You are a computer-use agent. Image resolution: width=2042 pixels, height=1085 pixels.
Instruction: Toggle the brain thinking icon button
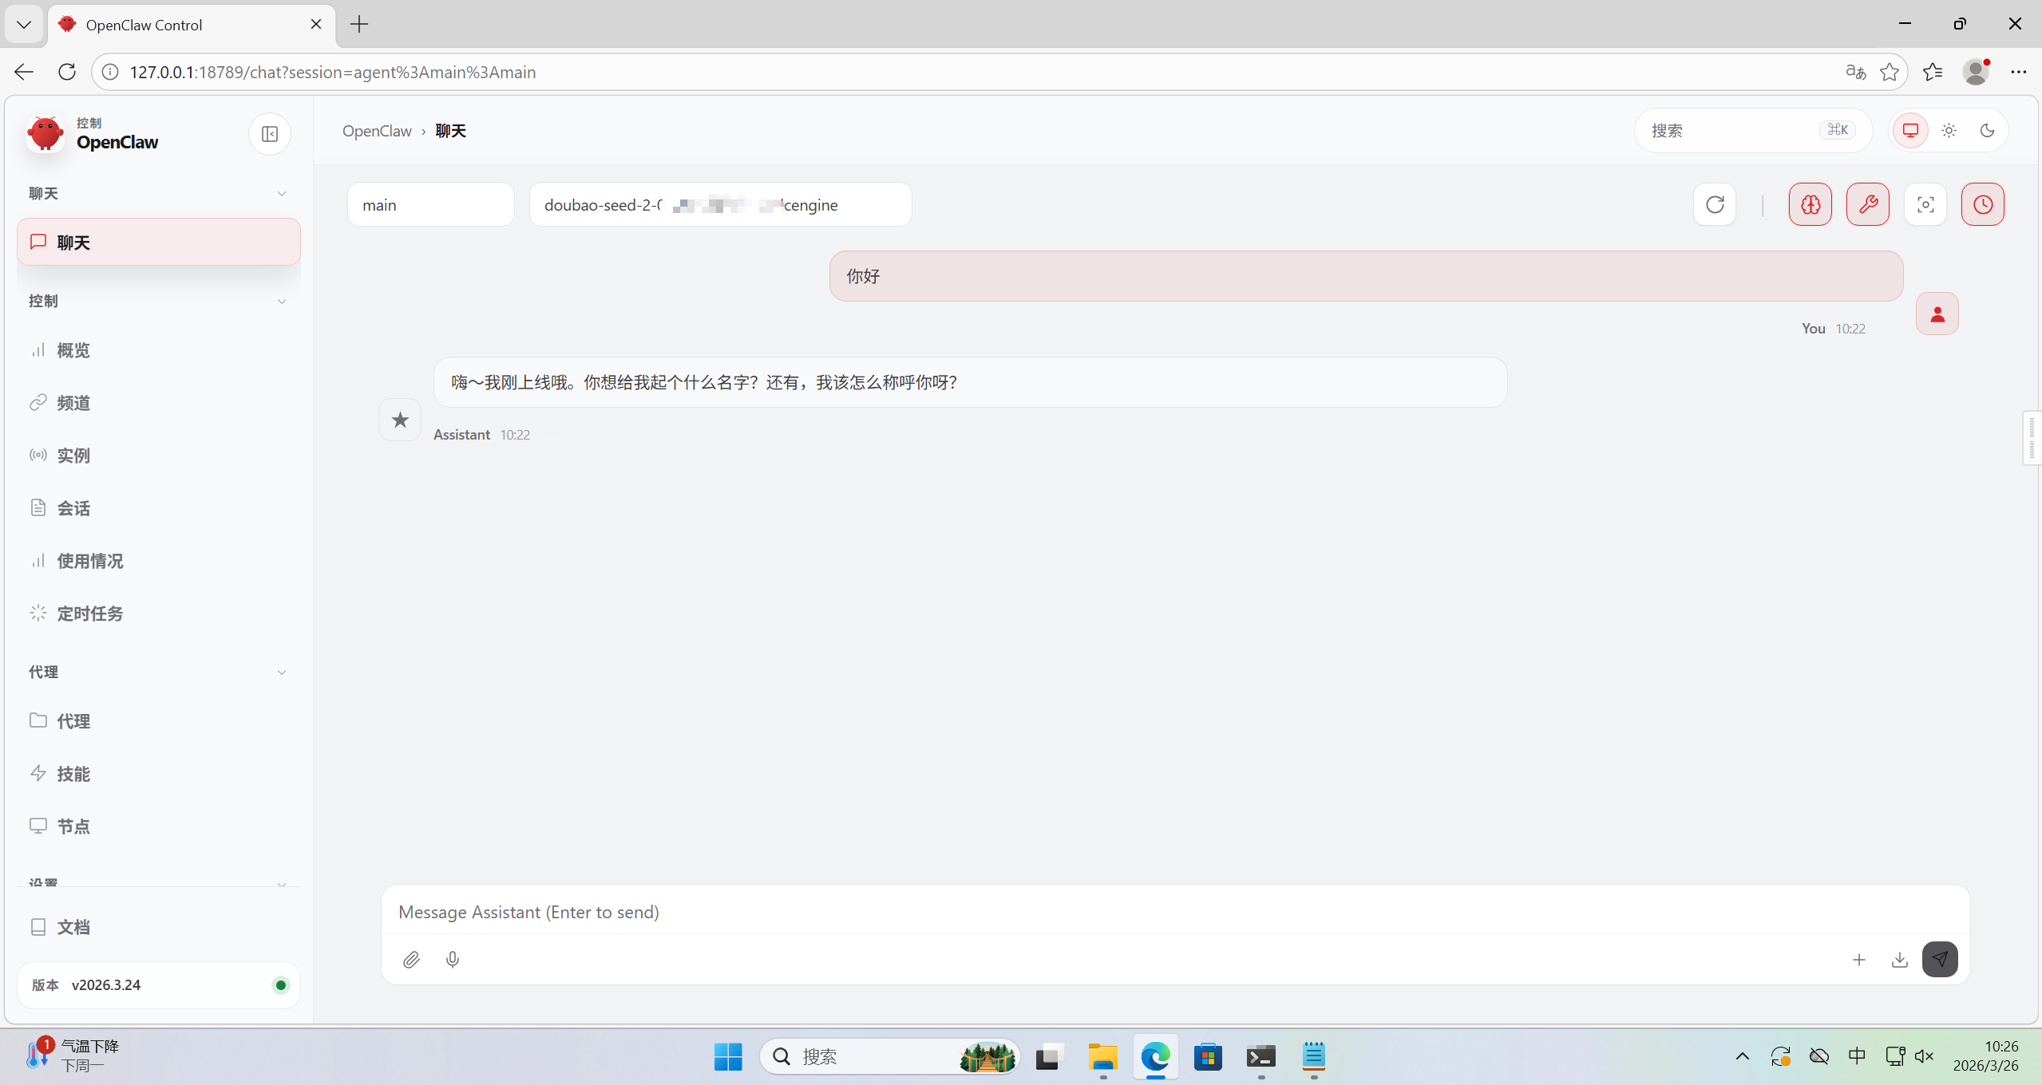1810,205
